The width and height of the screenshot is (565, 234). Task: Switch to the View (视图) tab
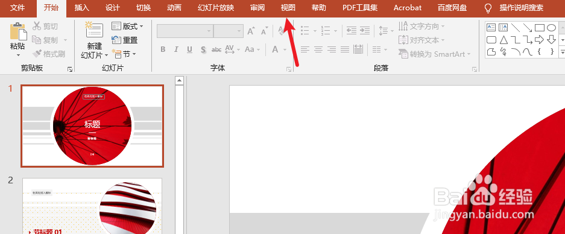[x=288, y=8]
